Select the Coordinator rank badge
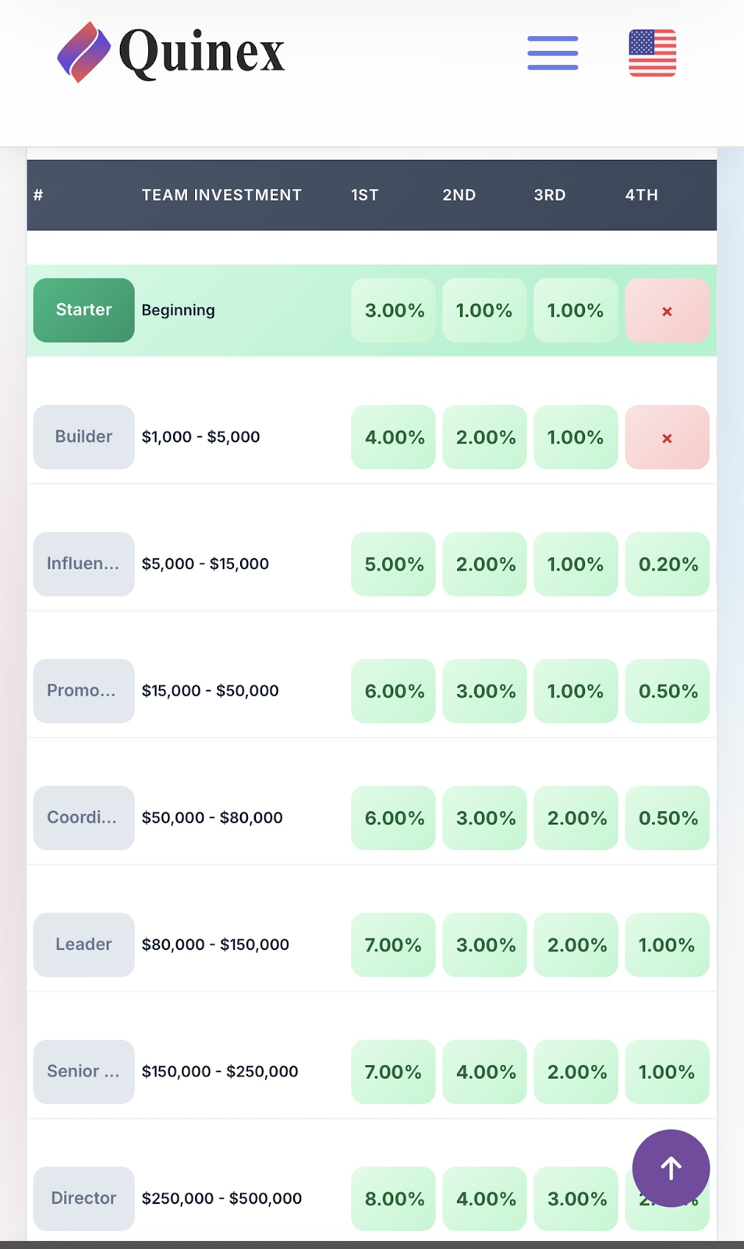744x1249 pixels. coord(83,817)
